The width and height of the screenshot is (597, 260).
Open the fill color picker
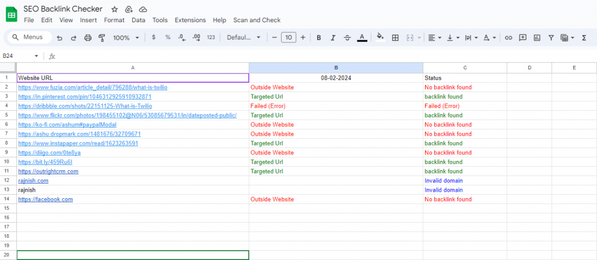pyautogui.click(x=380, y=37)
